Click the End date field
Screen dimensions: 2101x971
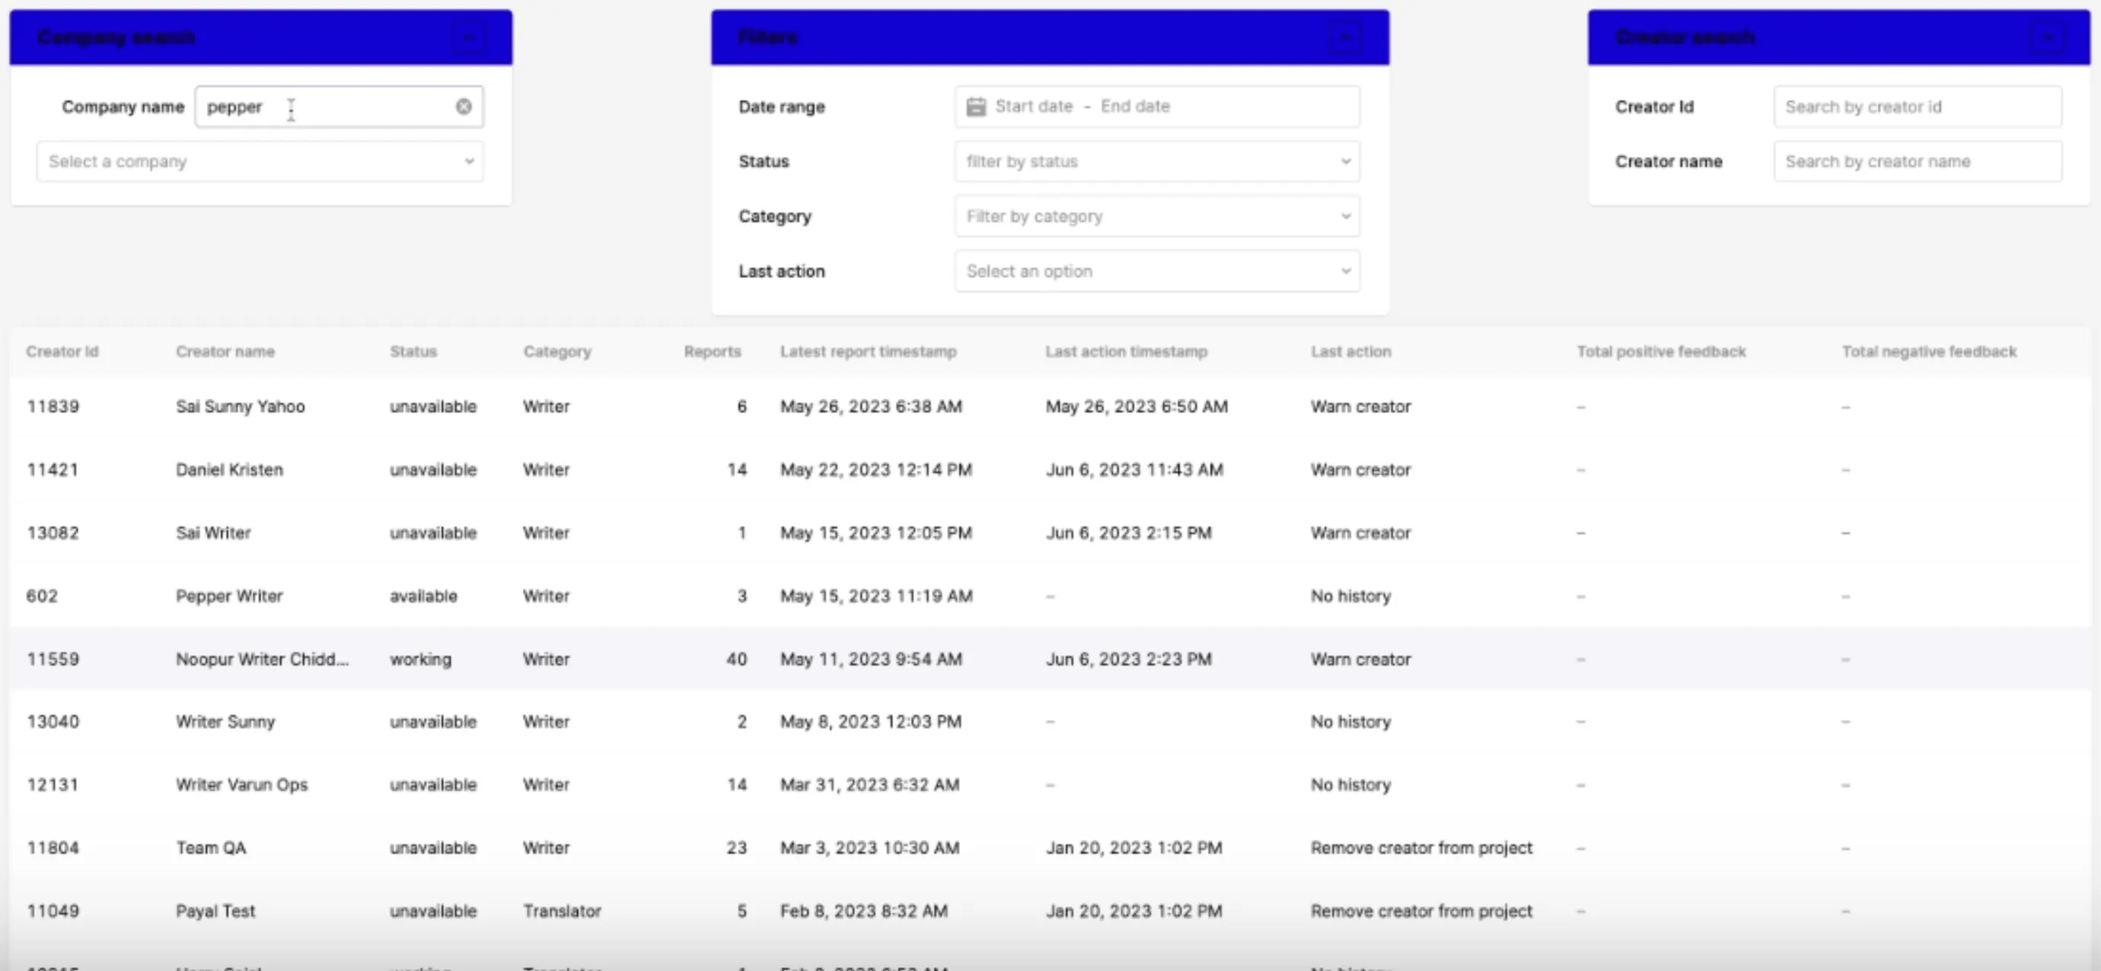point(1134,106)
